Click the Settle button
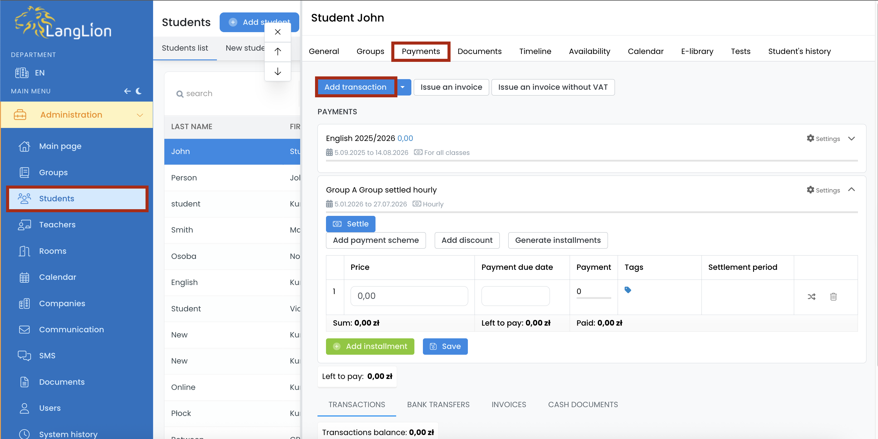This screenshot has width=878, height=439. click(x=350, y=224)
